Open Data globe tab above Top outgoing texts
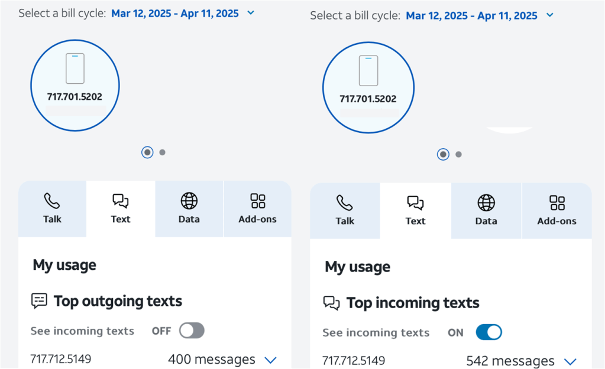 (189, 208)
